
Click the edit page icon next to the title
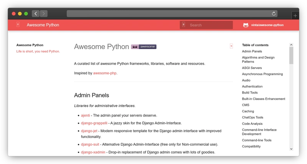tap(231, 46)
